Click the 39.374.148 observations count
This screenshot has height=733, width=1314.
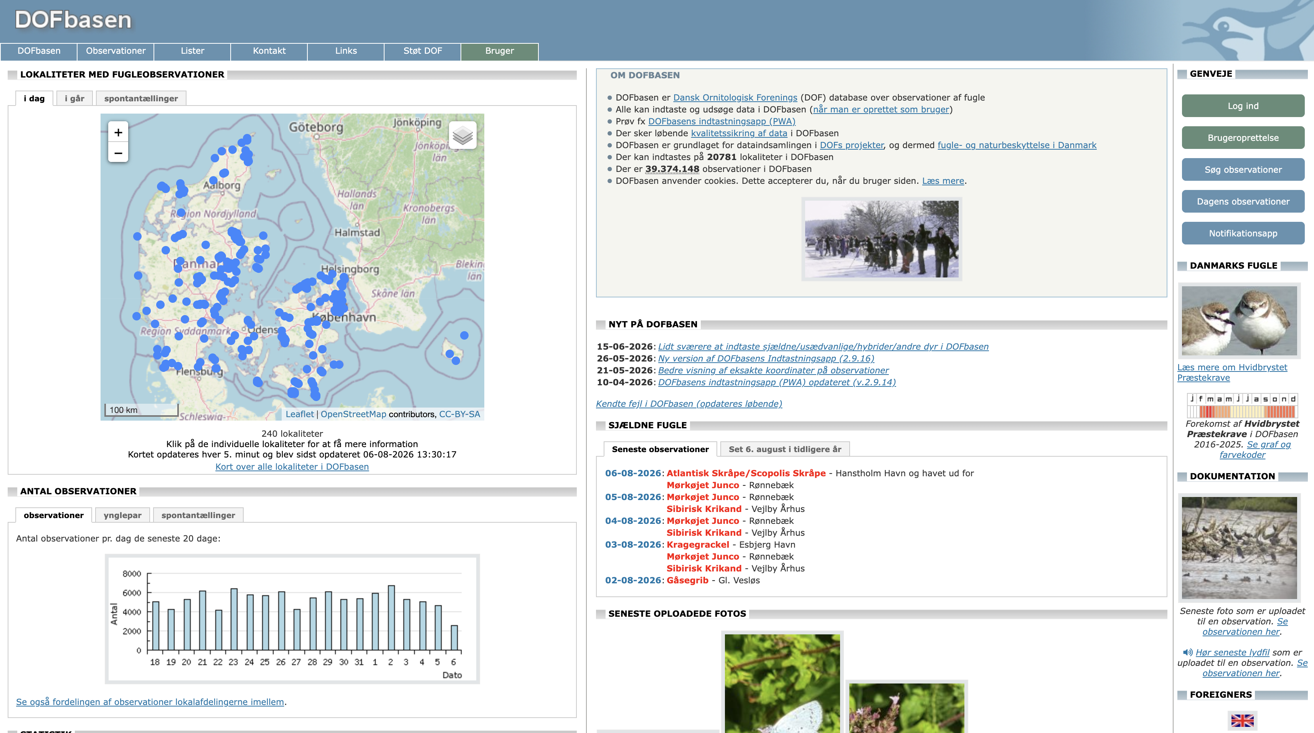click(x=672, y=169)
